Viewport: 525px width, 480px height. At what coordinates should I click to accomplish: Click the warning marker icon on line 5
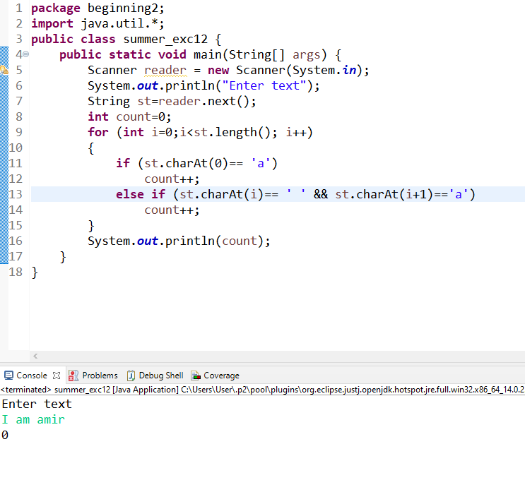point(4,70)
